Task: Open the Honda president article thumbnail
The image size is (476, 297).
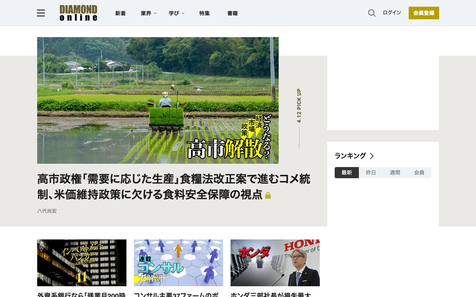Action: pos(275,263)
